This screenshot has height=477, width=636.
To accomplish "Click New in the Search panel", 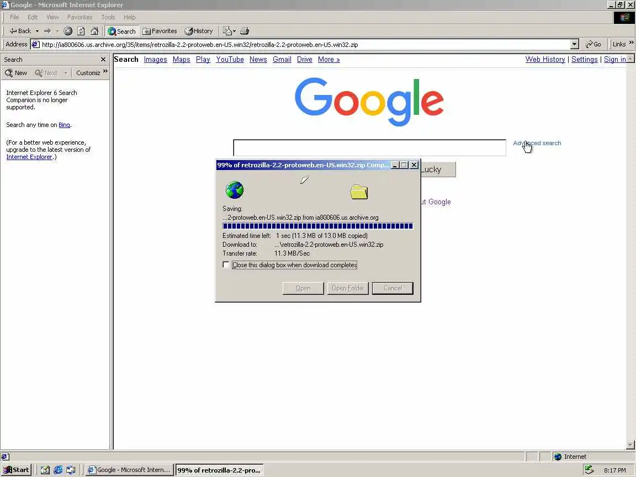I will (16, 73).
